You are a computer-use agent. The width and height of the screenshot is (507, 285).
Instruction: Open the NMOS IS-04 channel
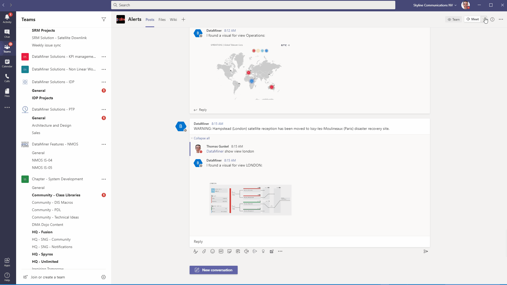42,160
